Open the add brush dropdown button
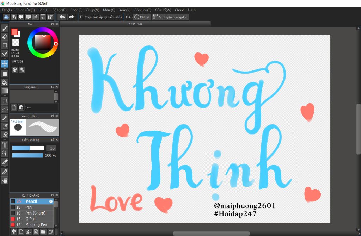Image resolution: width=361 pixels, height=236 pixels. (29, 232)
